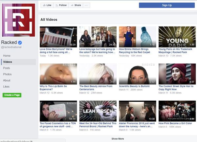The width and height of the screenshot is (197, 142).
Task: Play the Scientific Beauty video thumbnail
Action: pos(138,74)
